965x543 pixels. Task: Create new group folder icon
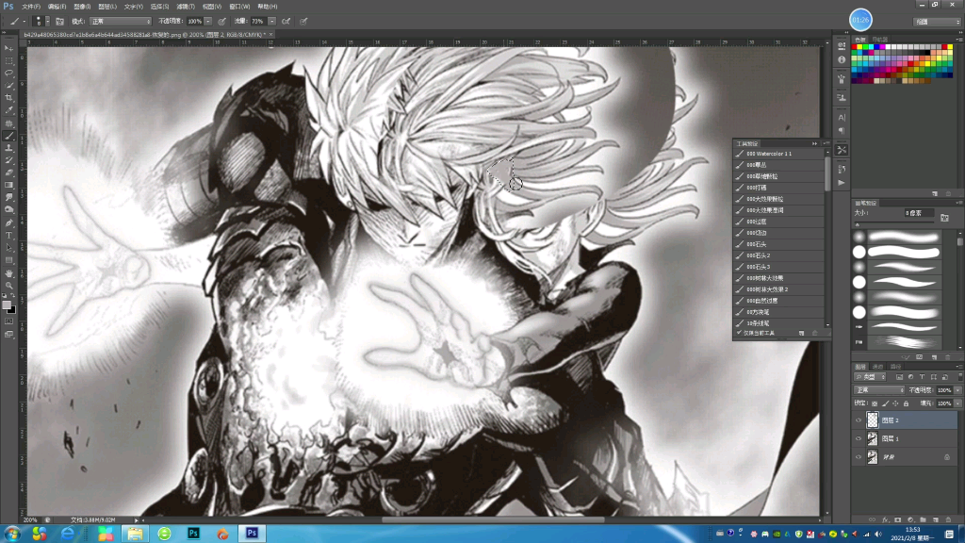(923, 520)
